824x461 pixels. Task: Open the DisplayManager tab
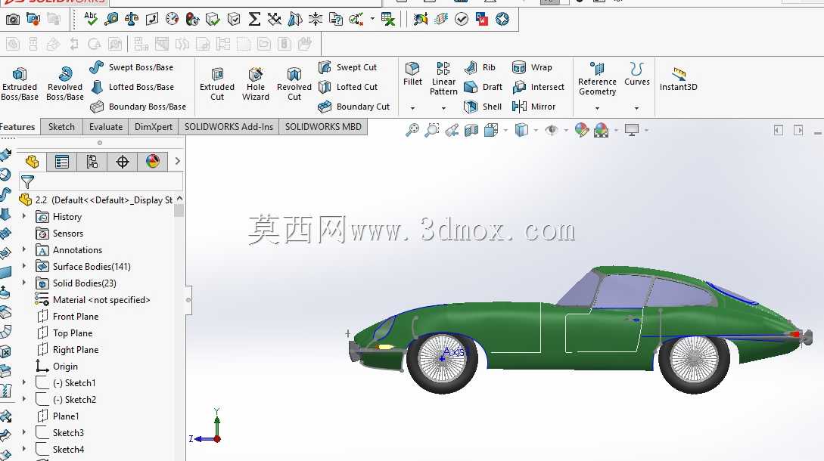tap(152, 162)
